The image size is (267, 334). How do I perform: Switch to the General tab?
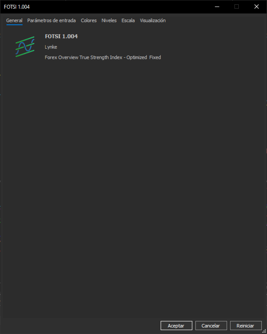tap(14, 20)
